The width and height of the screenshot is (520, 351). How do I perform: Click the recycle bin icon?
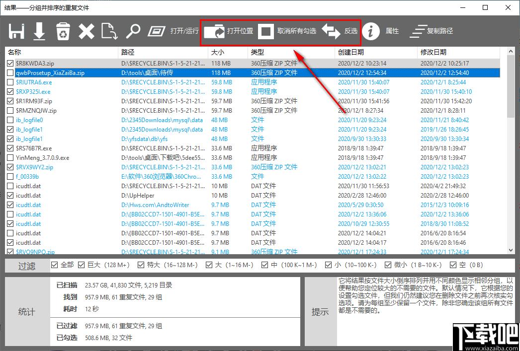click(63, 31)
